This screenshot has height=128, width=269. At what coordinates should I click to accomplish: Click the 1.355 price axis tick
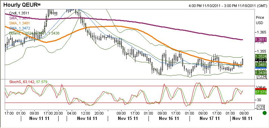[x=261, y=51]
